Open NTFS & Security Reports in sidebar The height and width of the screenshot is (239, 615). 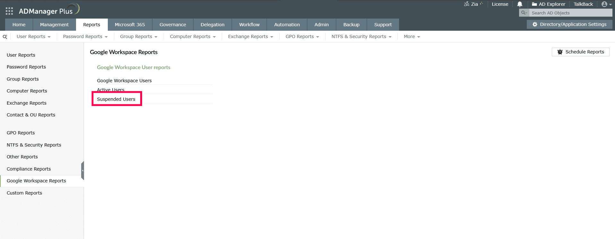click(x=34, y=145)
